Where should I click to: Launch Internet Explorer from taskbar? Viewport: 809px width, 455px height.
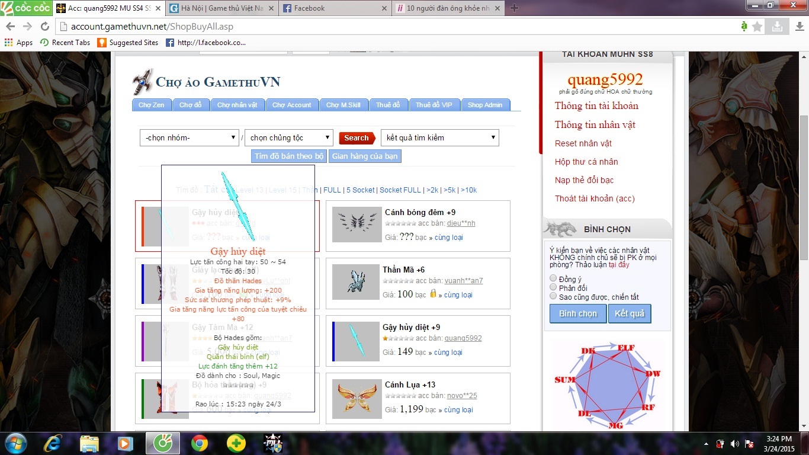click(x=53, y=443)
